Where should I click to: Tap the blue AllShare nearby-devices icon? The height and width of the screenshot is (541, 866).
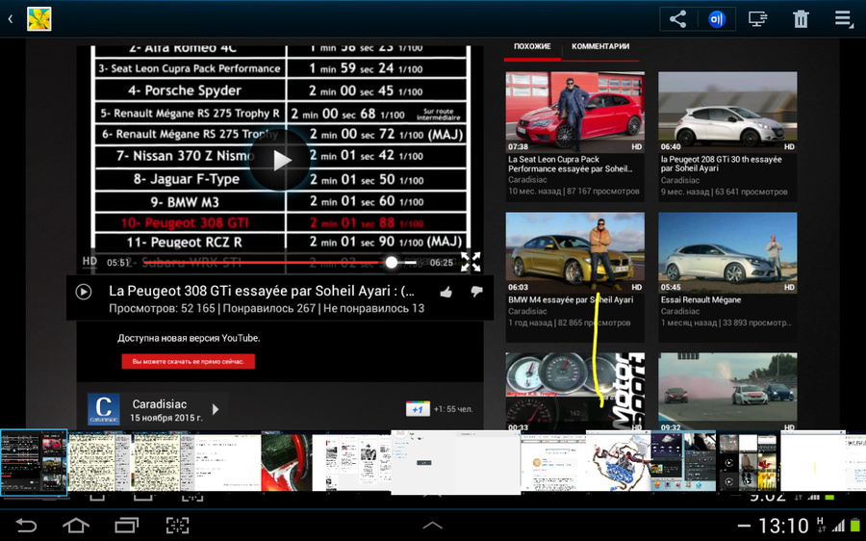pyautogui.click(x=716, y=19)
